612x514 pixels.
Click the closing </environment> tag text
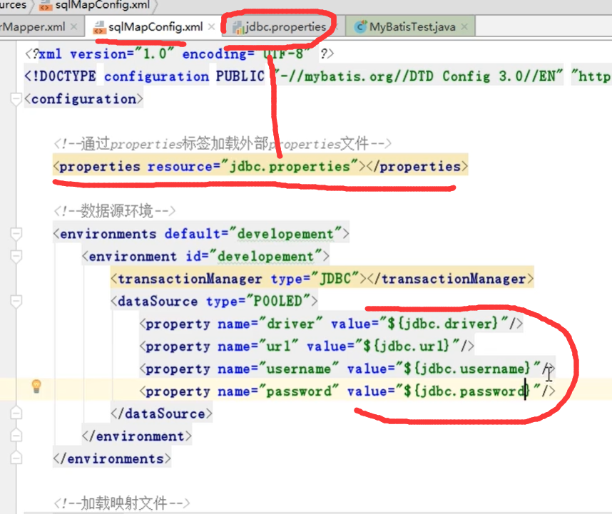137,436
